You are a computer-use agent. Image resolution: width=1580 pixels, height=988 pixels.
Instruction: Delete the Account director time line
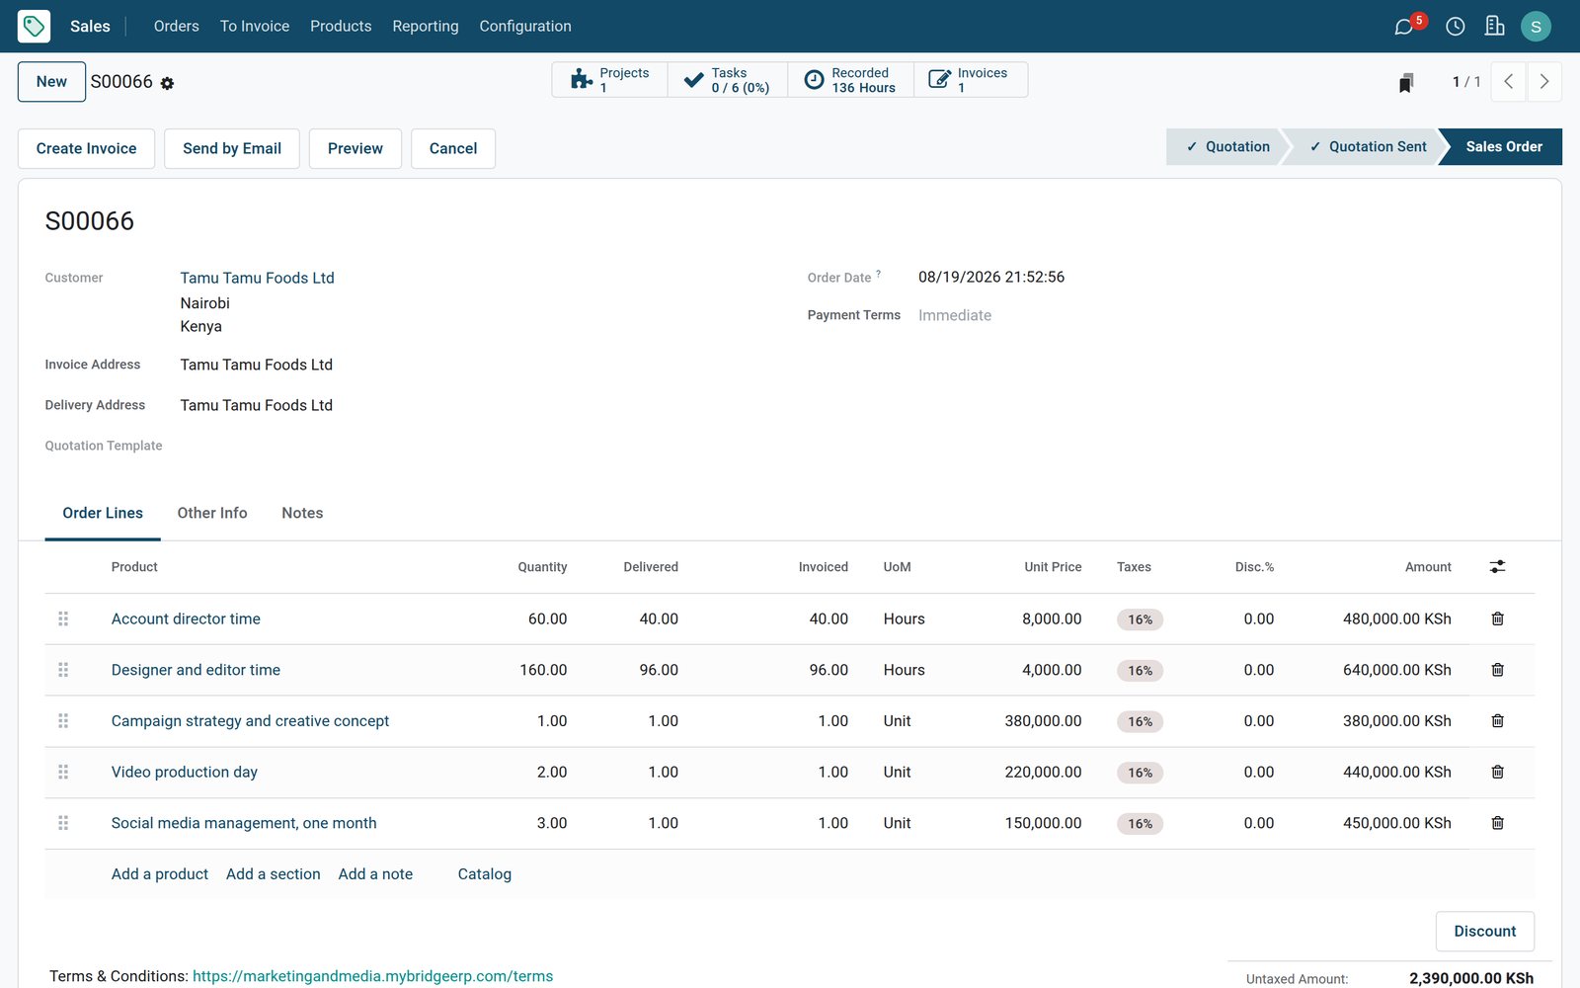coord(1497,618)
